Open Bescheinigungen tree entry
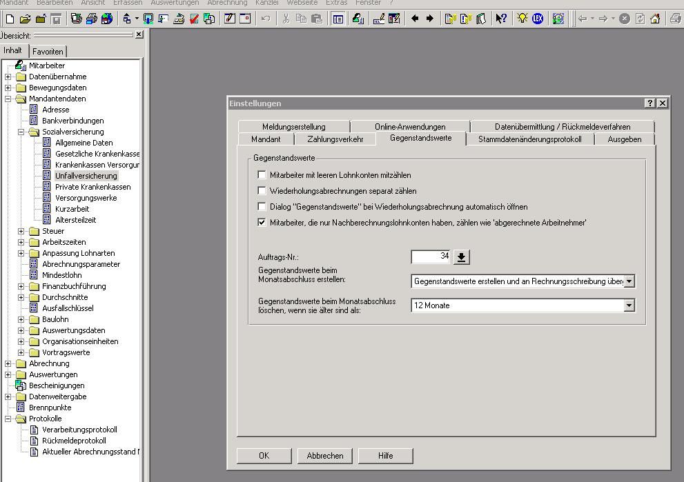 [57, 385]
